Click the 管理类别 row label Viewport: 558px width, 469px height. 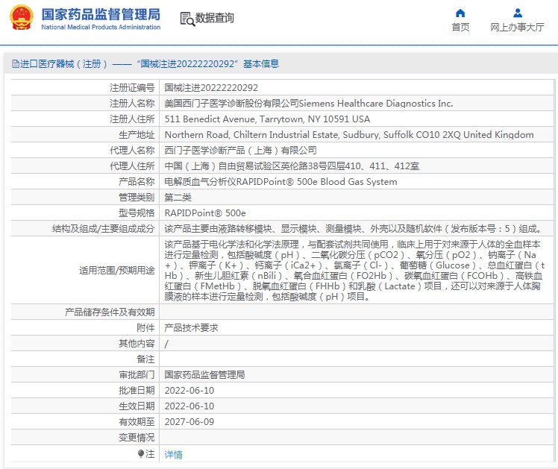[137, 198]
